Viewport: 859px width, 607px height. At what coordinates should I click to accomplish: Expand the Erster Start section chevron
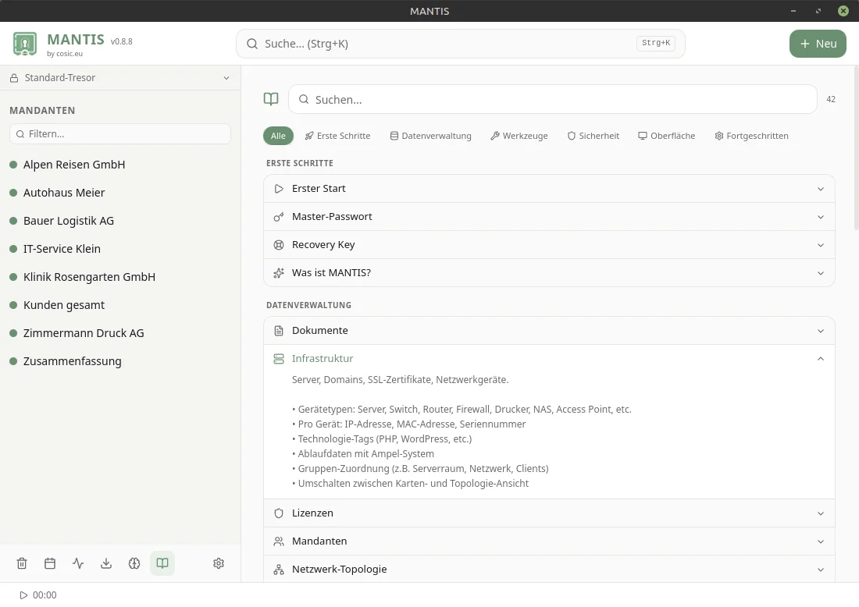tap(821, 189)
